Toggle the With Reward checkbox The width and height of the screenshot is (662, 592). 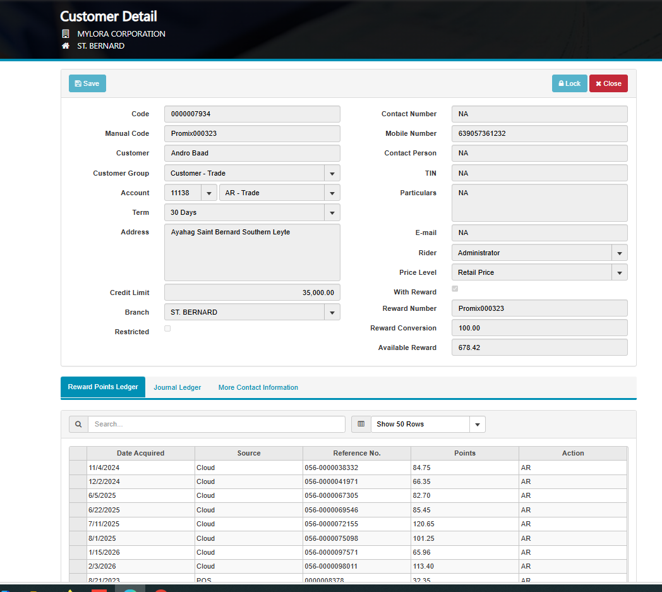click(x=455, y=289)
